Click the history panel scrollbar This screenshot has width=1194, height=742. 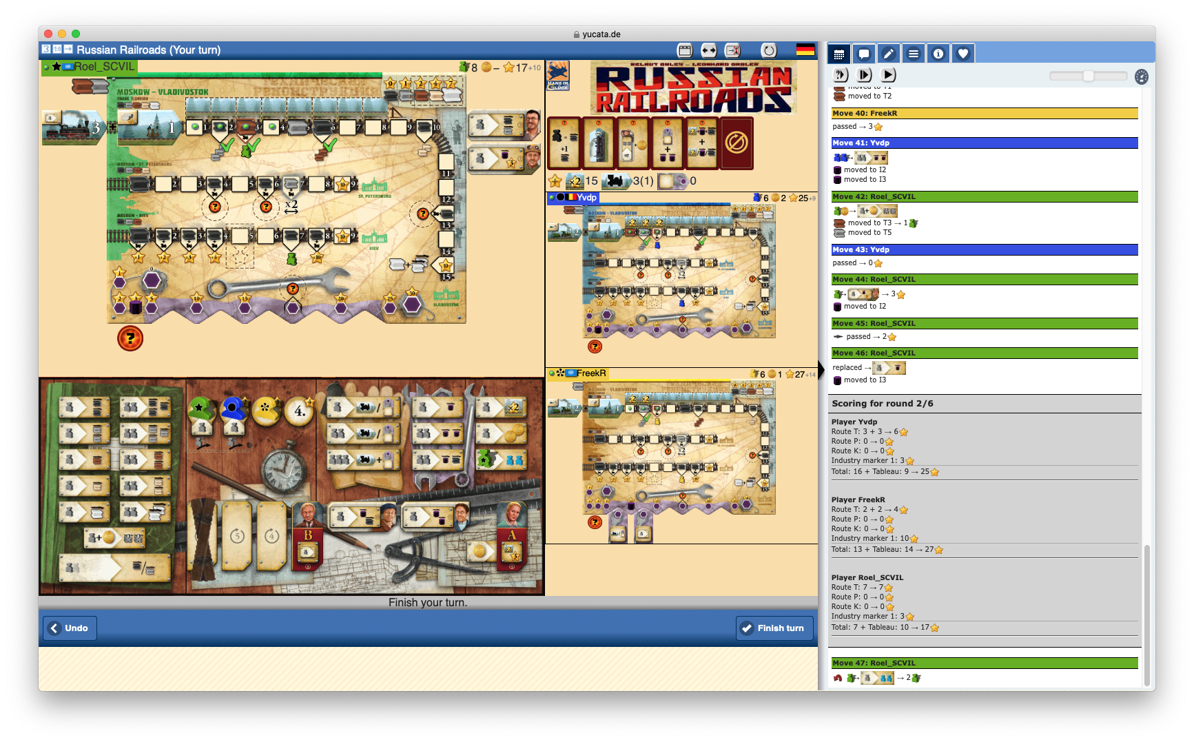[1147, 617]
